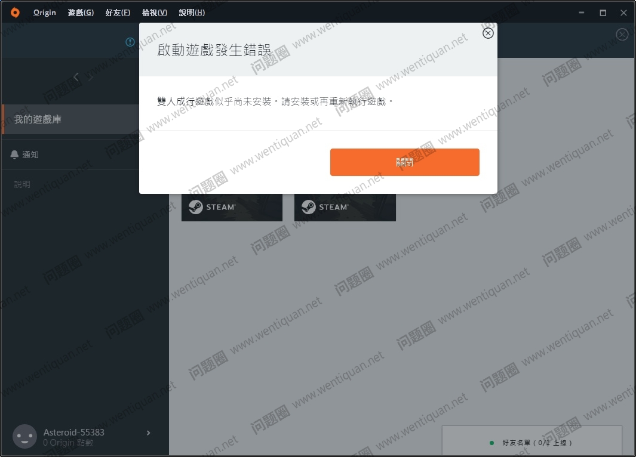Go forward with the right arrow
Viewport: 636px width, 457px height.
(x=91, y=77)
